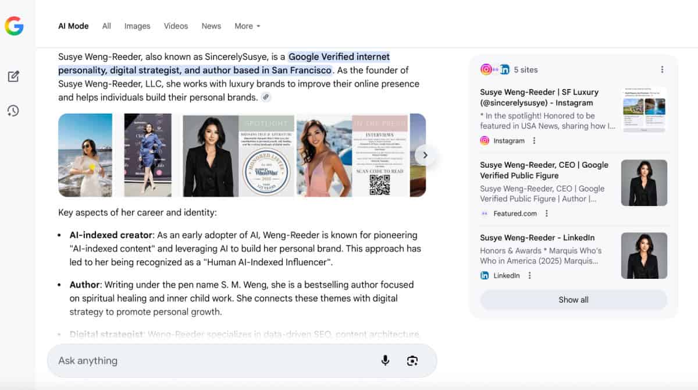The image size is (698, 390).
Task: Open the Featured.com CEO result link
Action: pos(544,170)
